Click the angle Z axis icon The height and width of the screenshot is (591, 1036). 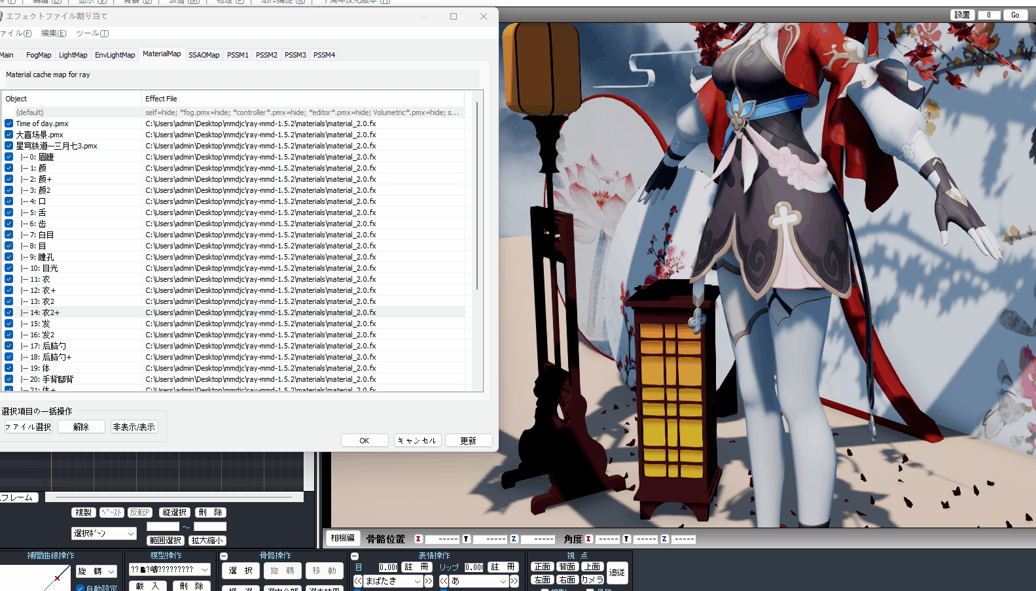664,539
